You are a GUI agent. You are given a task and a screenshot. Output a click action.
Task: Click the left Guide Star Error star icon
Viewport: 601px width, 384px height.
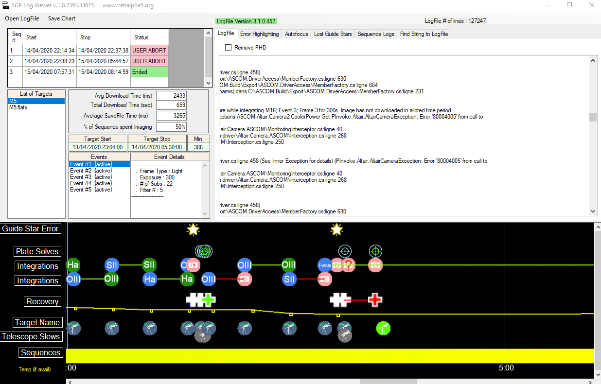tap(194, 229)
